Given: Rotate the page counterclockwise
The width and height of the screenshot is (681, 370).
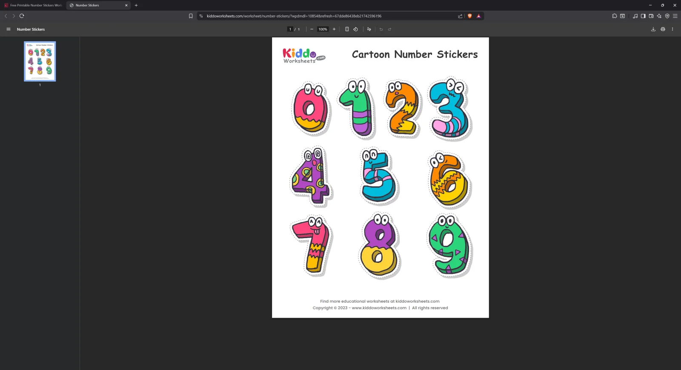Looking at the screenshot, I should [355, 29].
